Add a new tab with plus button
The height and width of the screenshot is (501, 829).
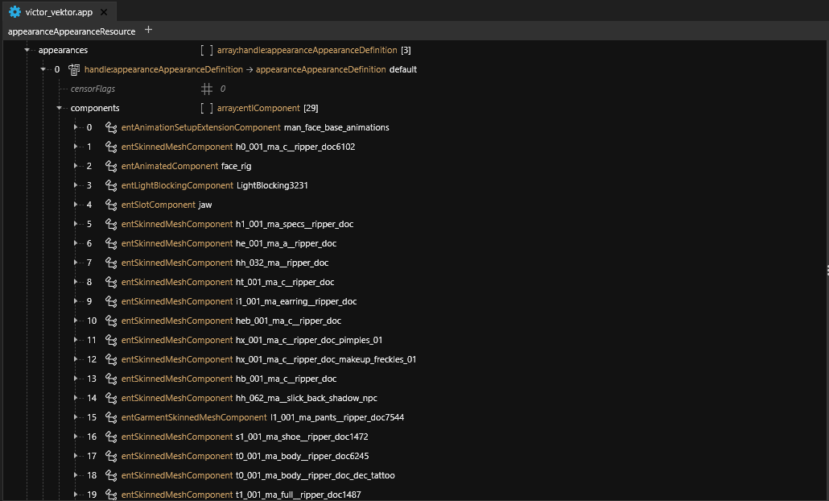[x=148, y=31]
